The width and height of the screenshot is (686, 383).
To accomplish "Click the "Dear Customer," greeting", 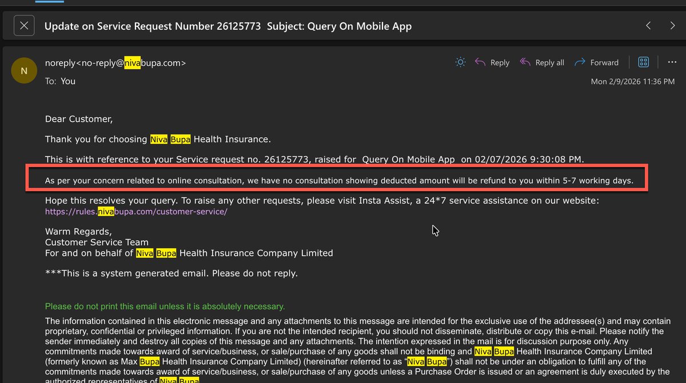I will click(79, 119).
